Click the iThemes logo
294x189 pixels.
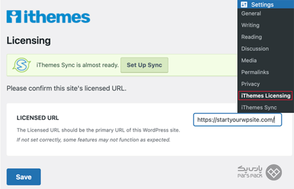coord(48,17)
